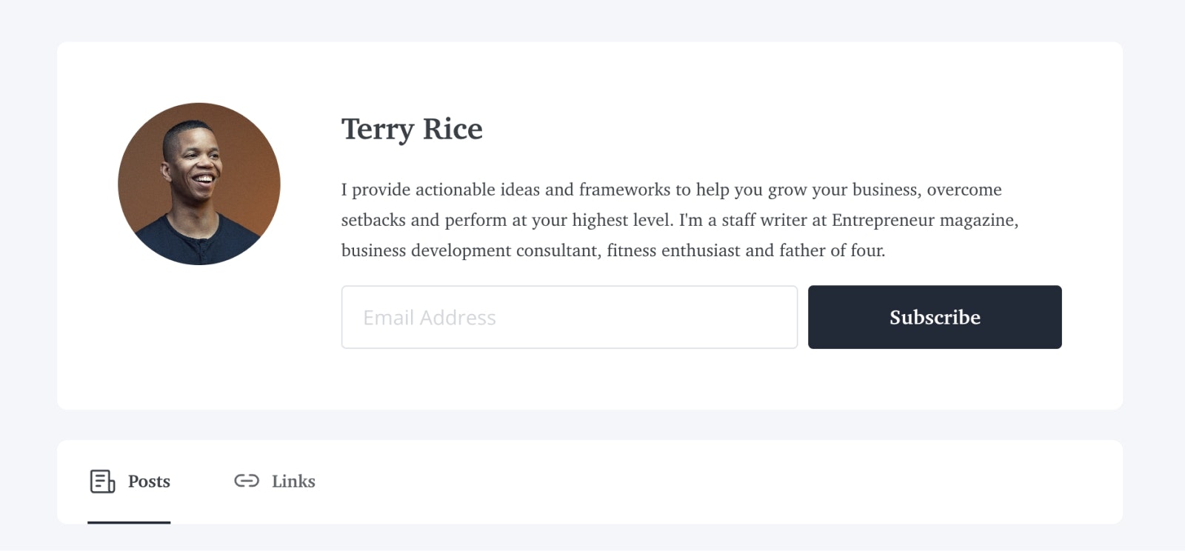The image size is (1185, 551).
Task: Switch to the Links tab
Action: (x=293, y=481)
